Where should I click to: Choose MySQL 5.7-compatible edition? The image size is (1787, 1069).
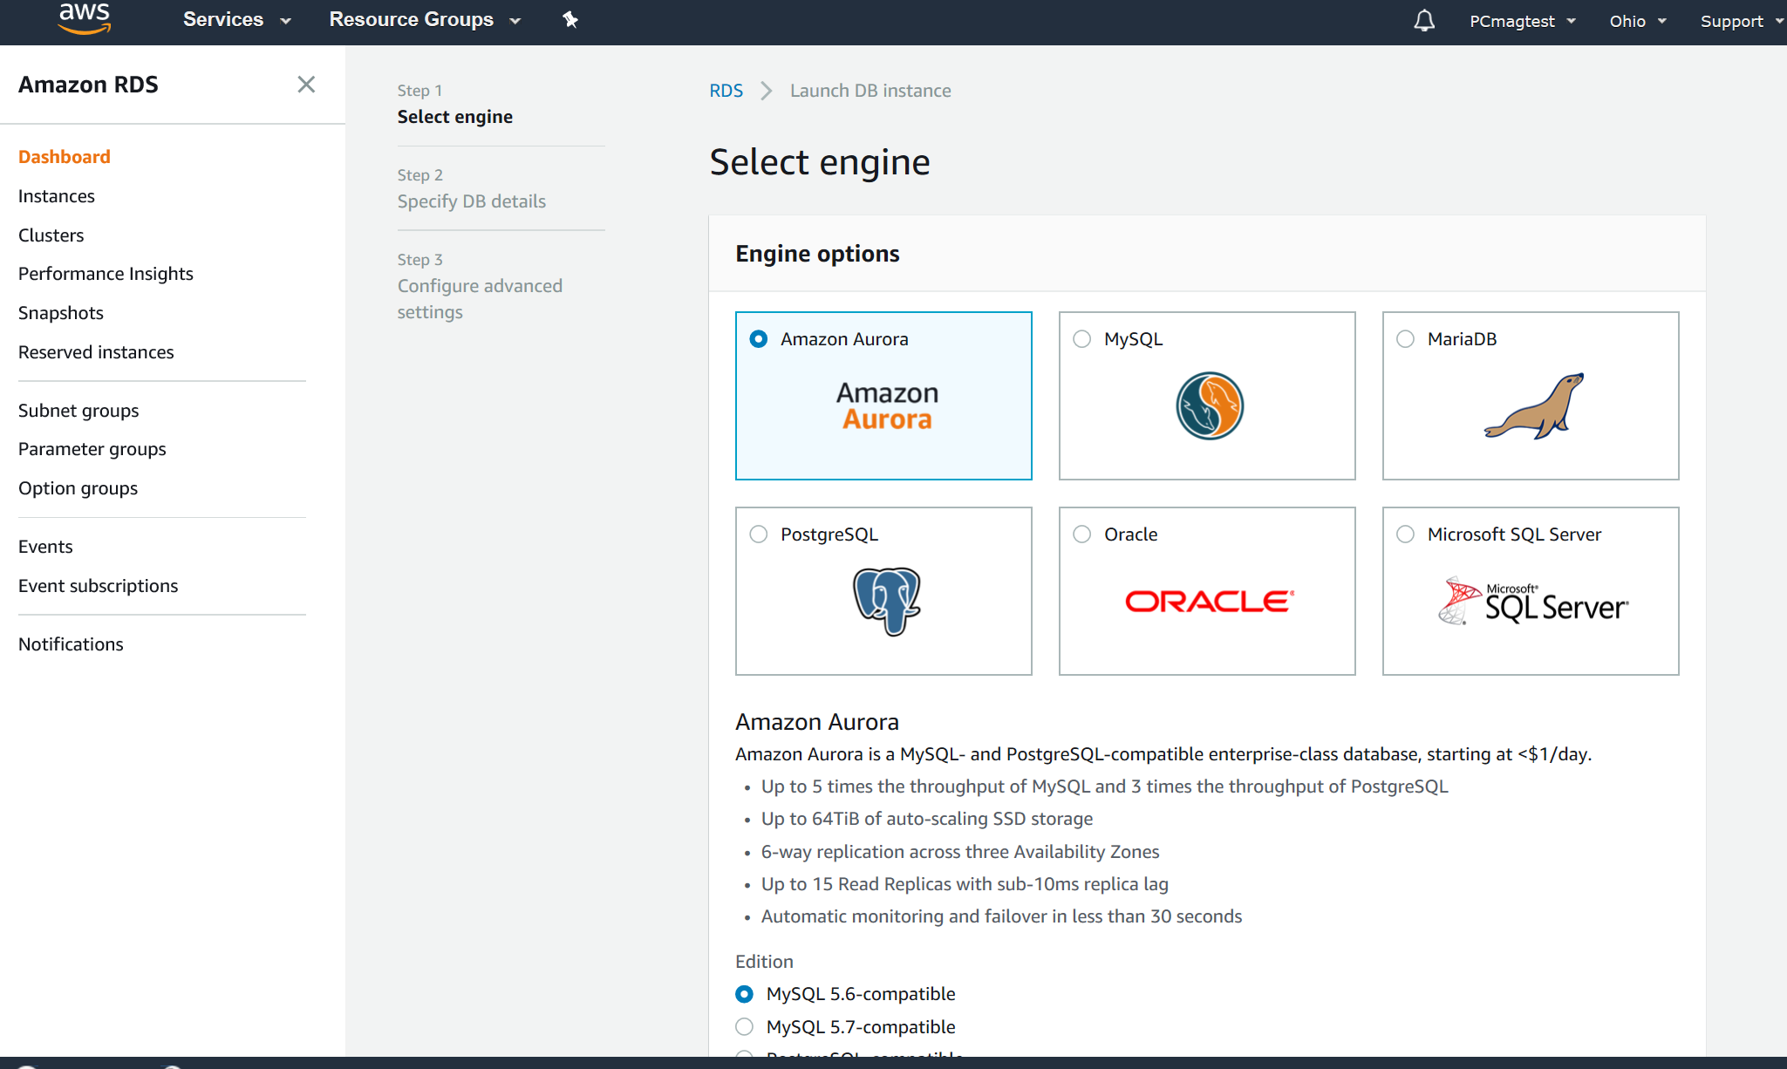pyautogui.click(x=744, y=1027)
